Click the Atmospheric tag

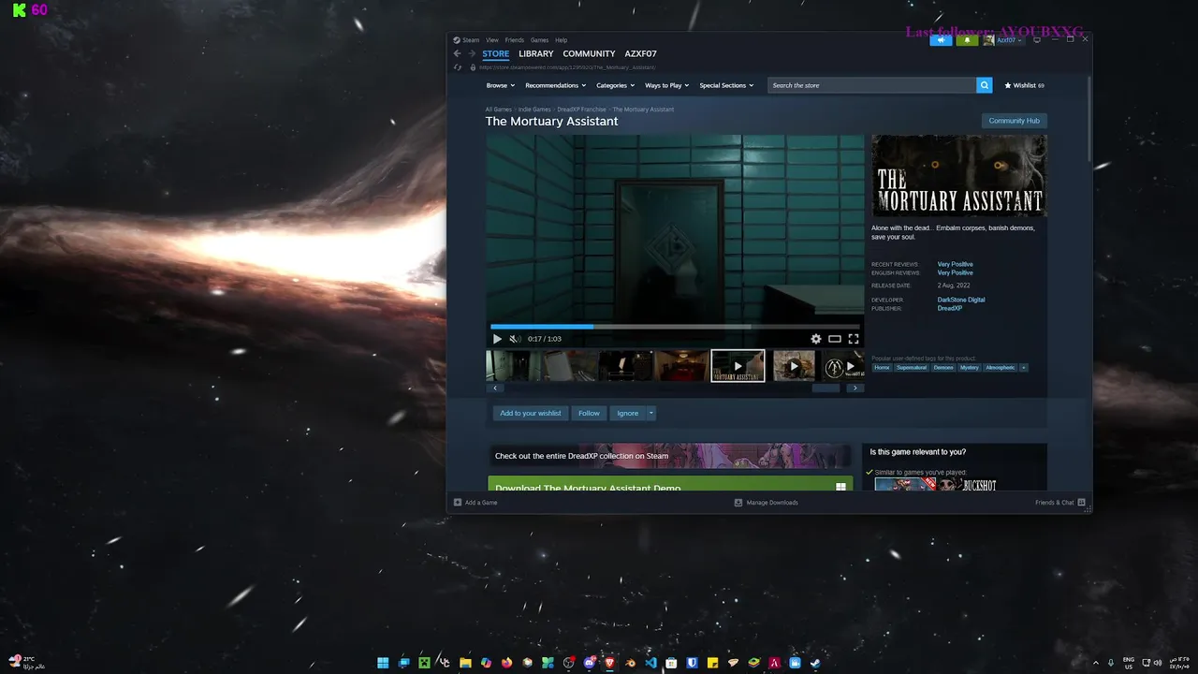click(x=1000, y=368)
